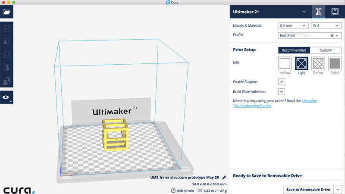Select the Per Model Settings tool
The height and width of the screenshot is (194, 345).
(x=6, y=81)
